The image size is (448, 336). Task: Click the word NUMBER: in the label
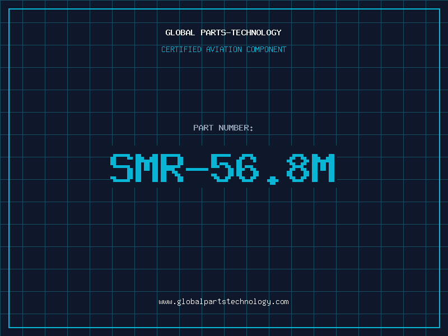point(236,128)
